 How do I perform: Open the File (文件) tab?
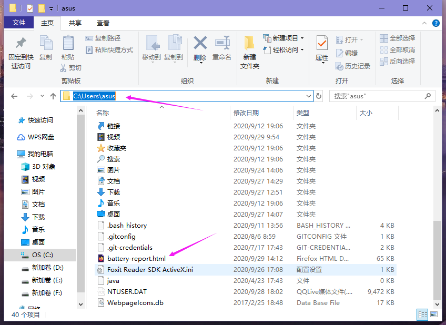click(19, 23)
